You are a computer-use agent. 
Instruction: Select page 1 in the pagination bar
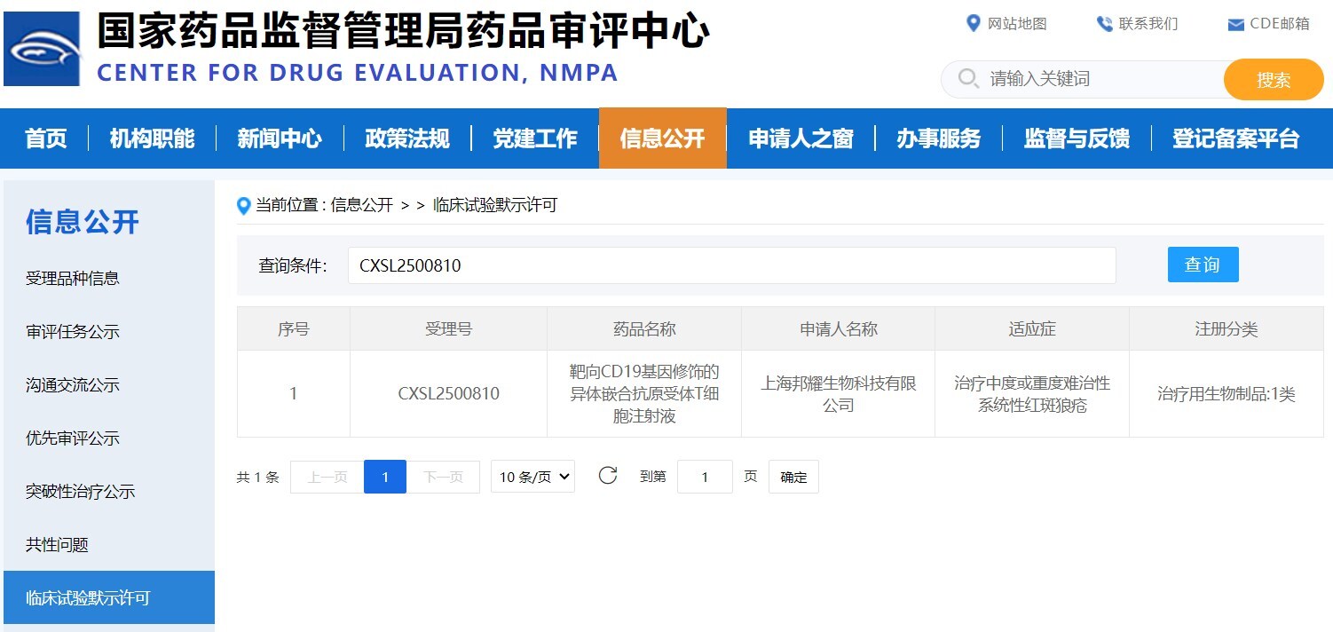[384, 476]
